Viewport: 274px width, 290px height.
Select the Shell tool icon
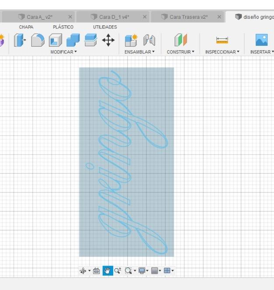coord(55,40)
